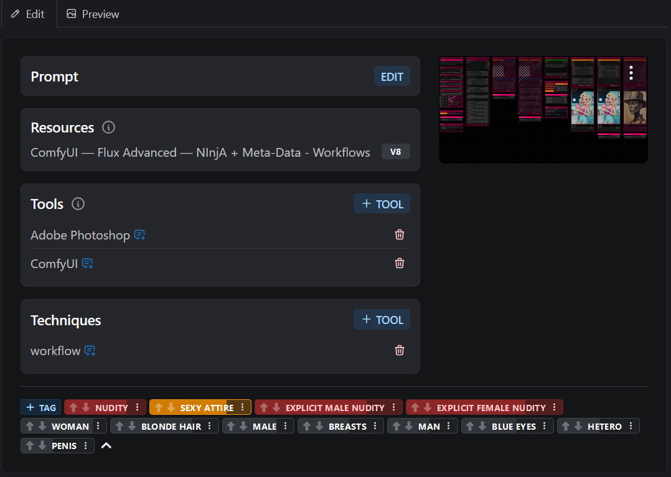671x477 pixels.
Task: Open options menu for WOMAN tag
Action: click(x=98, y=426)
